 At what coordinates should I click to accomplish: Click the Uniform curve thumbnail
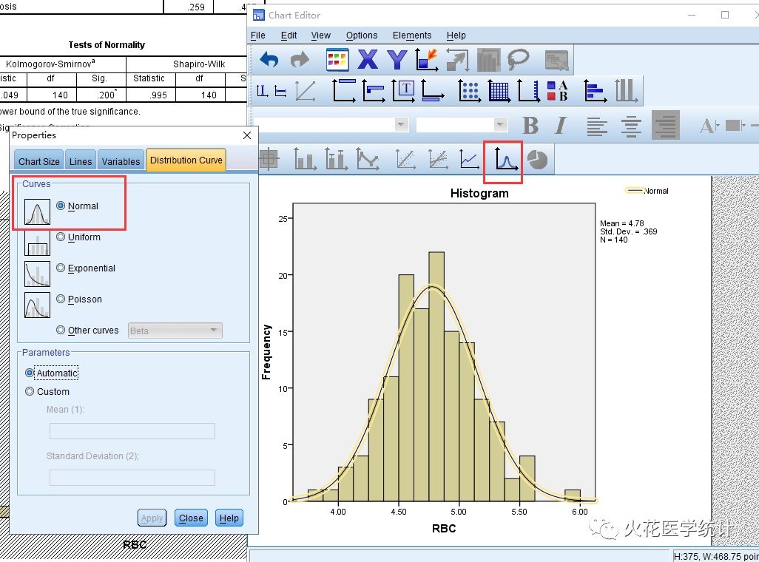[x=37, y=243]
